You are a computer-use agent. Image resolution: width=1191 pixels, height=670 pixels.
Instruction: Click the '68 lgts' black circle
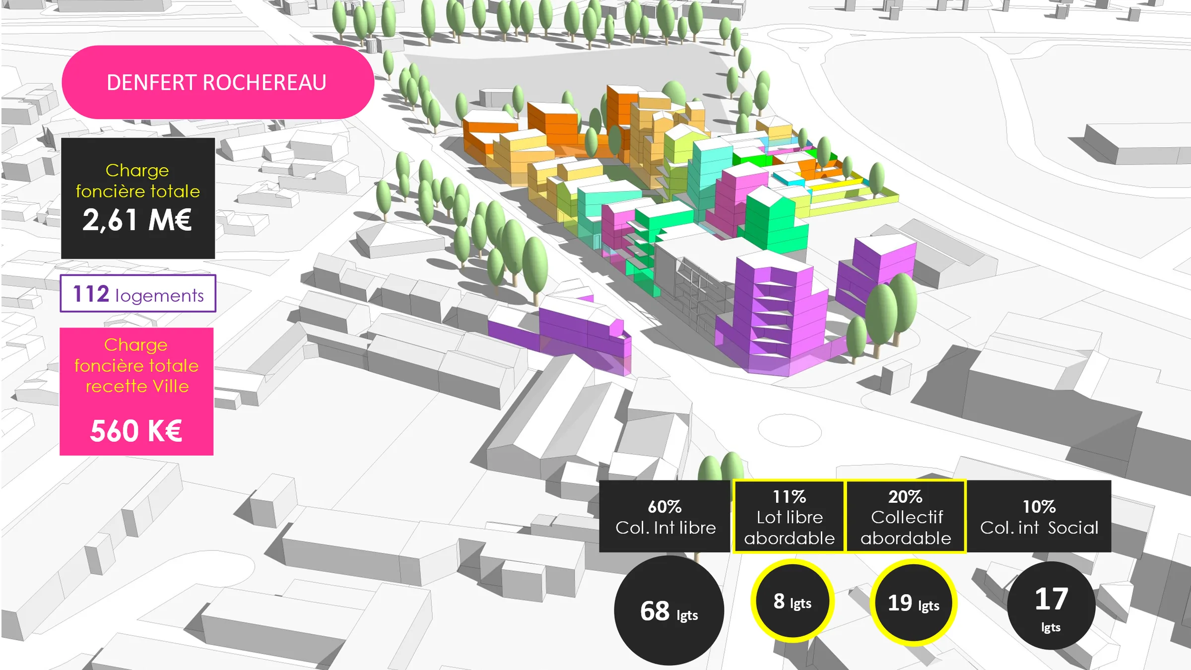[669, 610]
